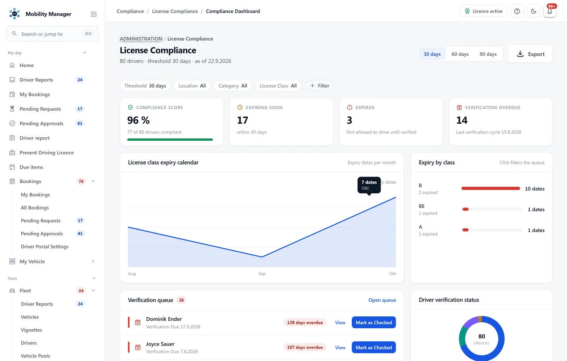Click the Driver report document icon
Viewport: 567px width, 361px height.
[12, 138]
